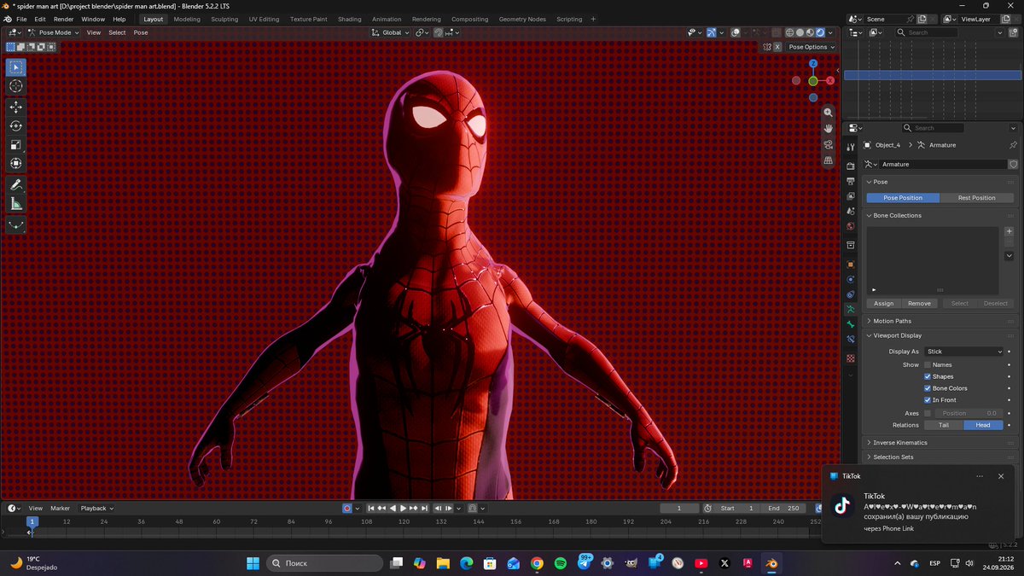Pin the properties editor context
This screenshot has height=576, width=1024.
pyautogui.click(x=1013, y=145)
